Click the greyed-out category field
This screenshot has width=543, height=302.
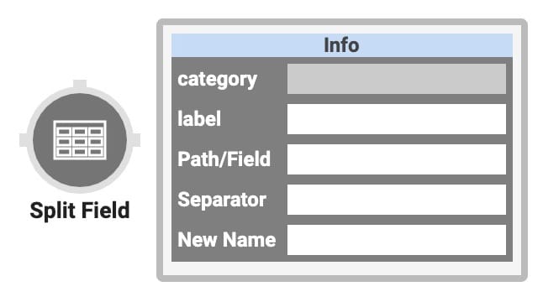397,79
